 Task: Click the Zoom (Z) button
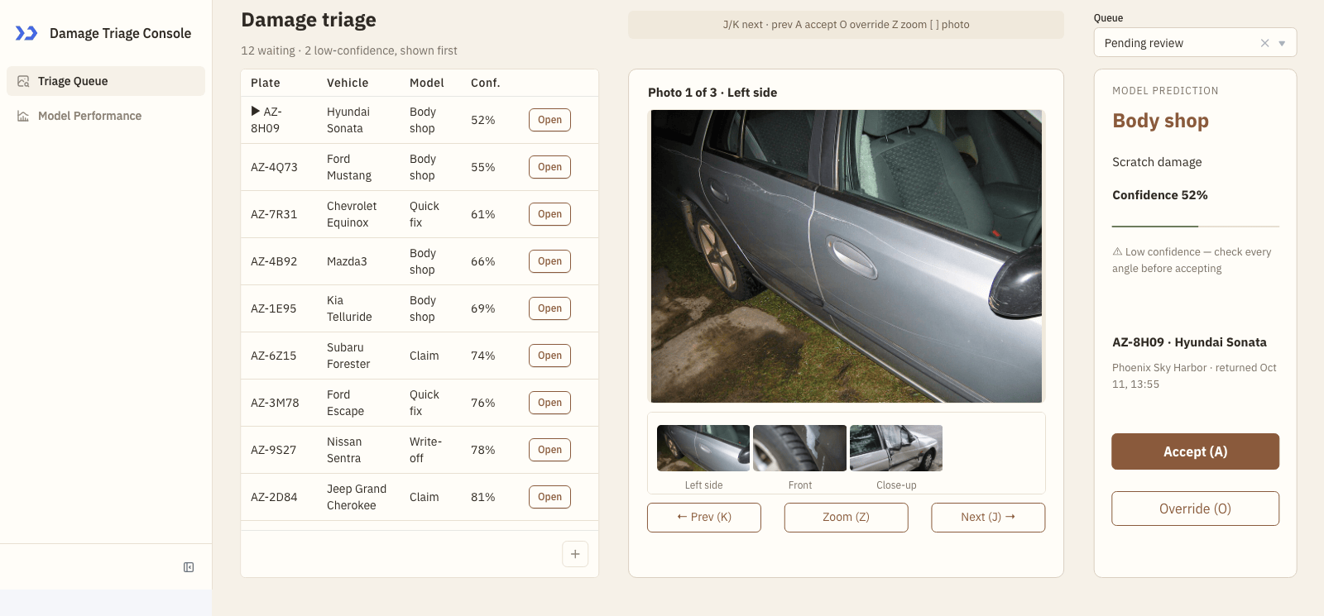pyautogui.click(x=846, y=518)
